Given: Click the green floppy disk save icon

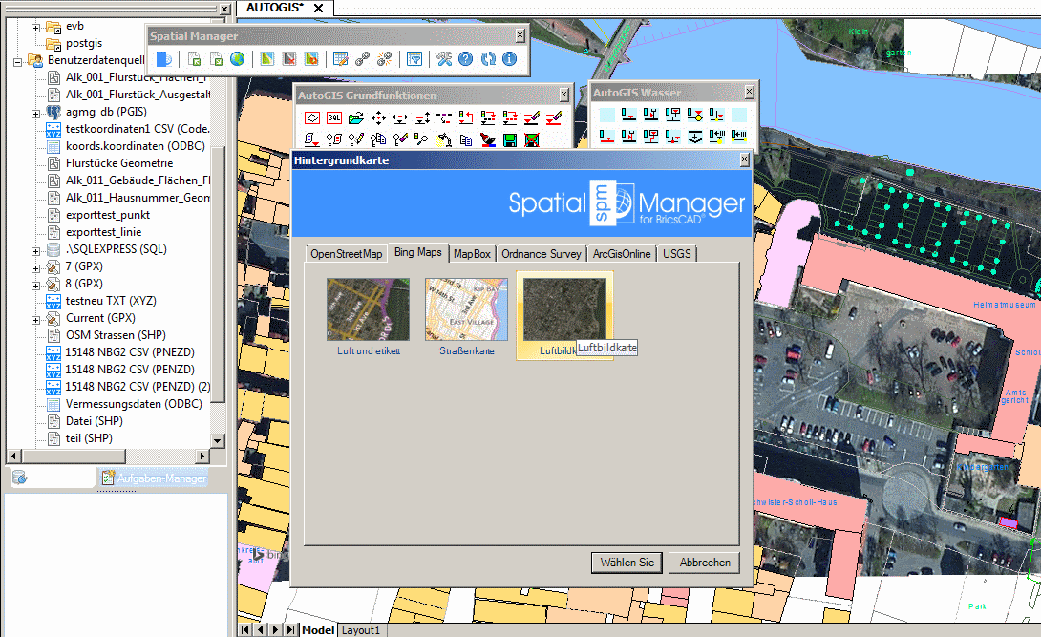Looking at the screenshot, I should click(x=510, y=140).
